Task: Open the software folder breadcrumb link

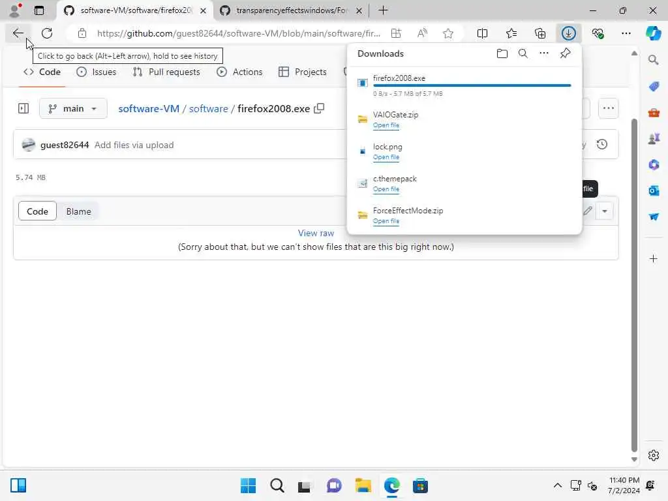Action: click(x=208, y=109)
